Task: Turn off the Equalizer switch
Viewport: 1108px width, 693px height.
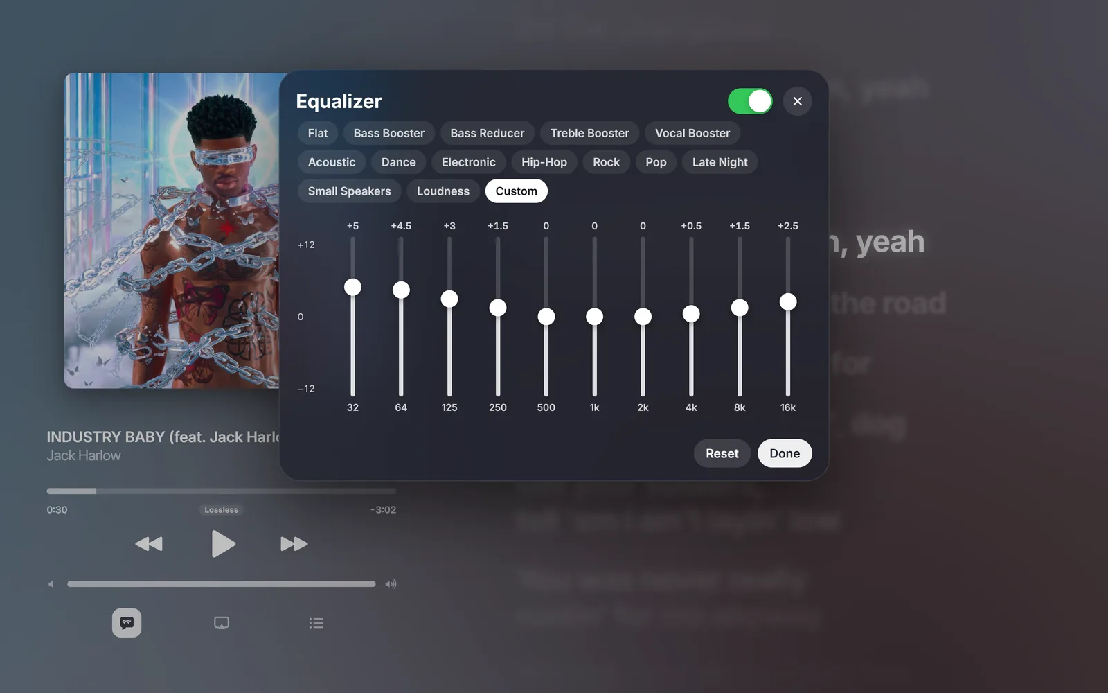Action: (x=750, y=101)
